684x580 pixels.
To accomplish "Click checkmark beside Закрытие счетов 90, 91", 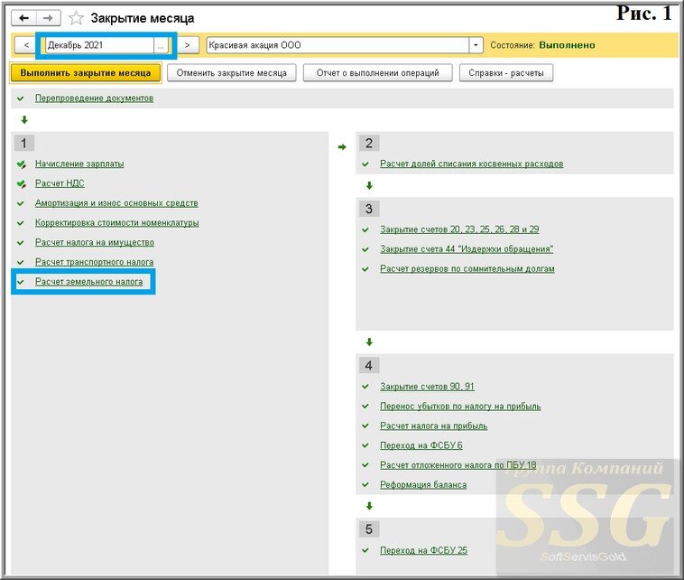I will [365, 387].
